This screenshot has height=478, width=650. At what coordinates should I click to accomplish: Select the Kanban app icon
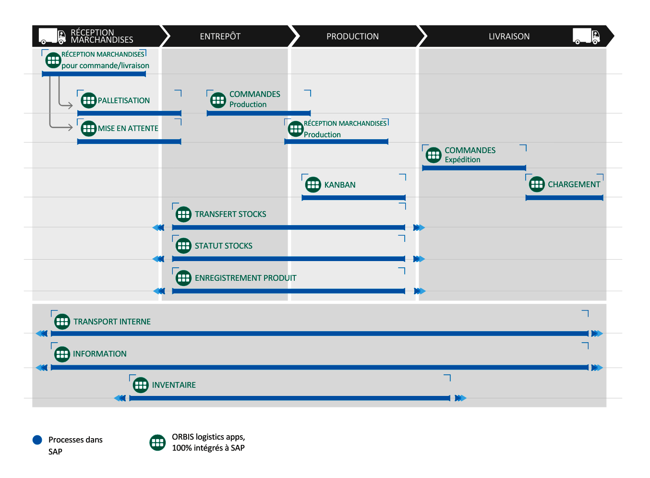tap(313, 184)
